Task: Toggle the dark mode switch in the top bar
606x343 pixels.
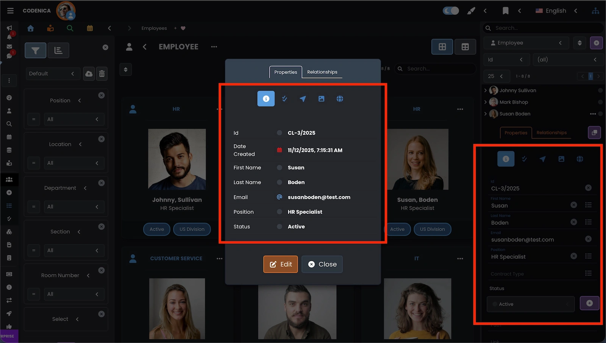Action: (450, 11)
